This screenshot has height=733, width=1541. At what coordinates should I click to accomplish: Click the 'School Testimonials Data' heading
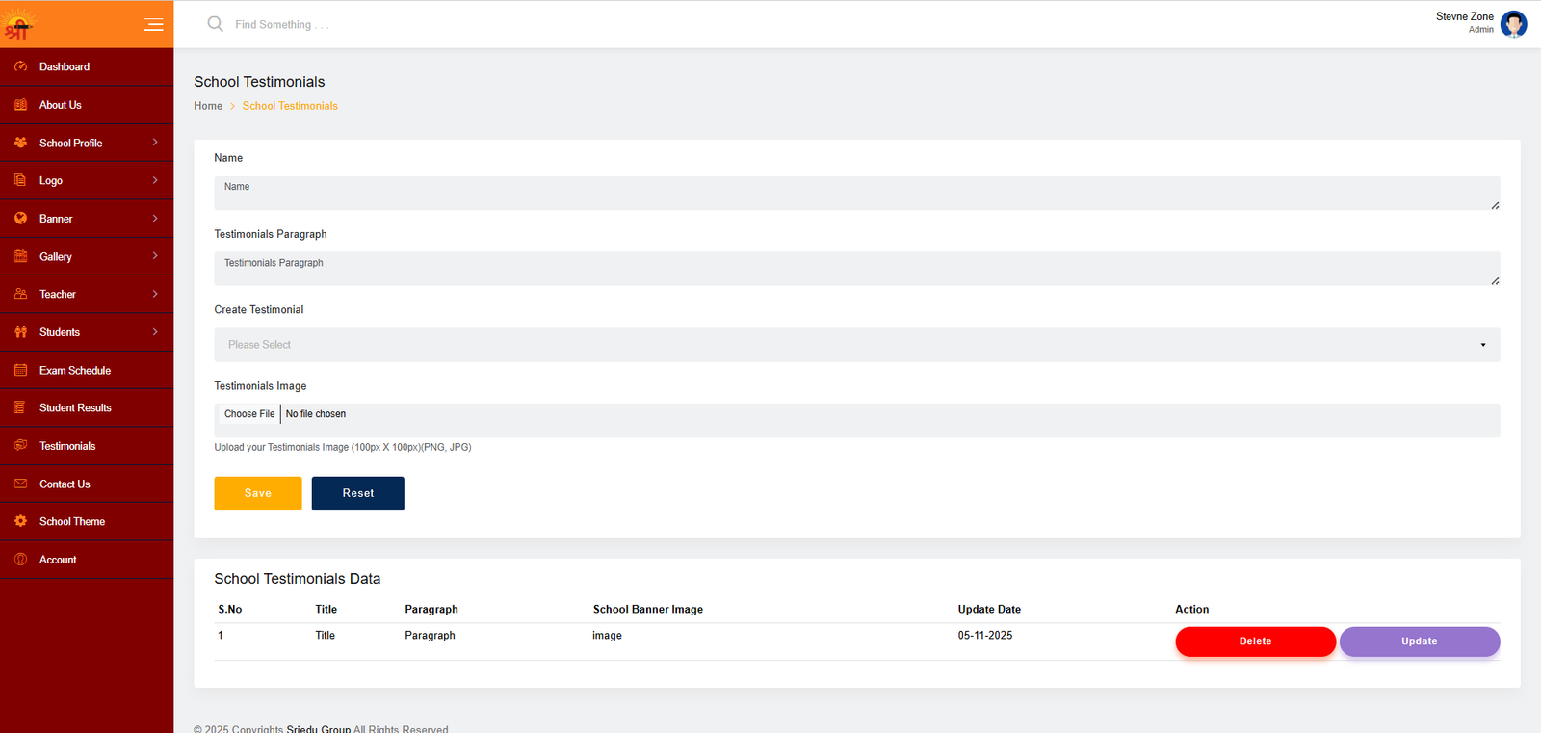pyautogui.click(x=298, y=579)
